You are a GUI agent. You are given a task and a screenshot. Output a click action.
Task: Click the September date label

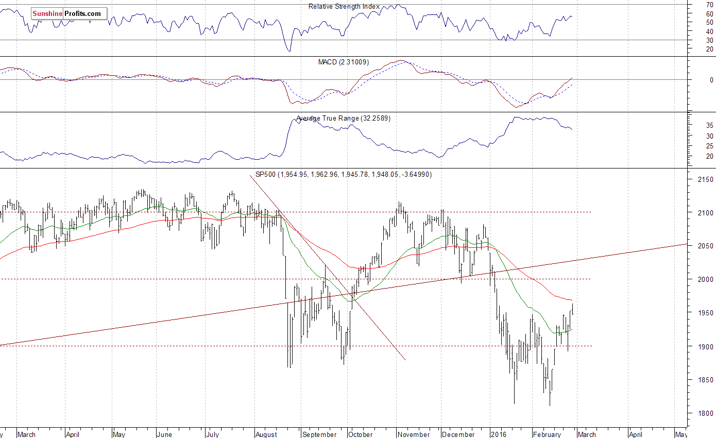(x=320, y=434)
